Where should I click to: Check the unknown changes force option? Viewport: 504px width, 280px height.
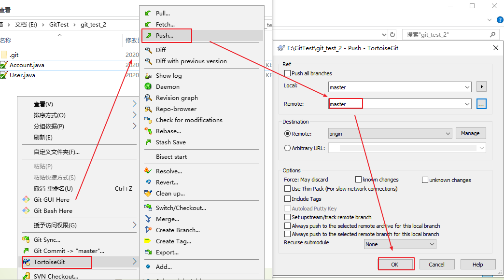point(425,180)
